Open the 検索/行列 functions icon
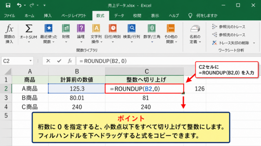Viewport: 261px width, 146px height. coord(131,28)
